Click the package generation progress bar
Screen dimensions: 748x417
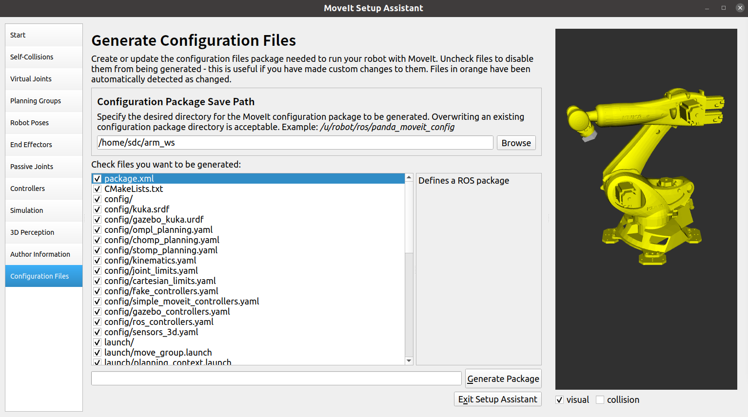point(276,379)
